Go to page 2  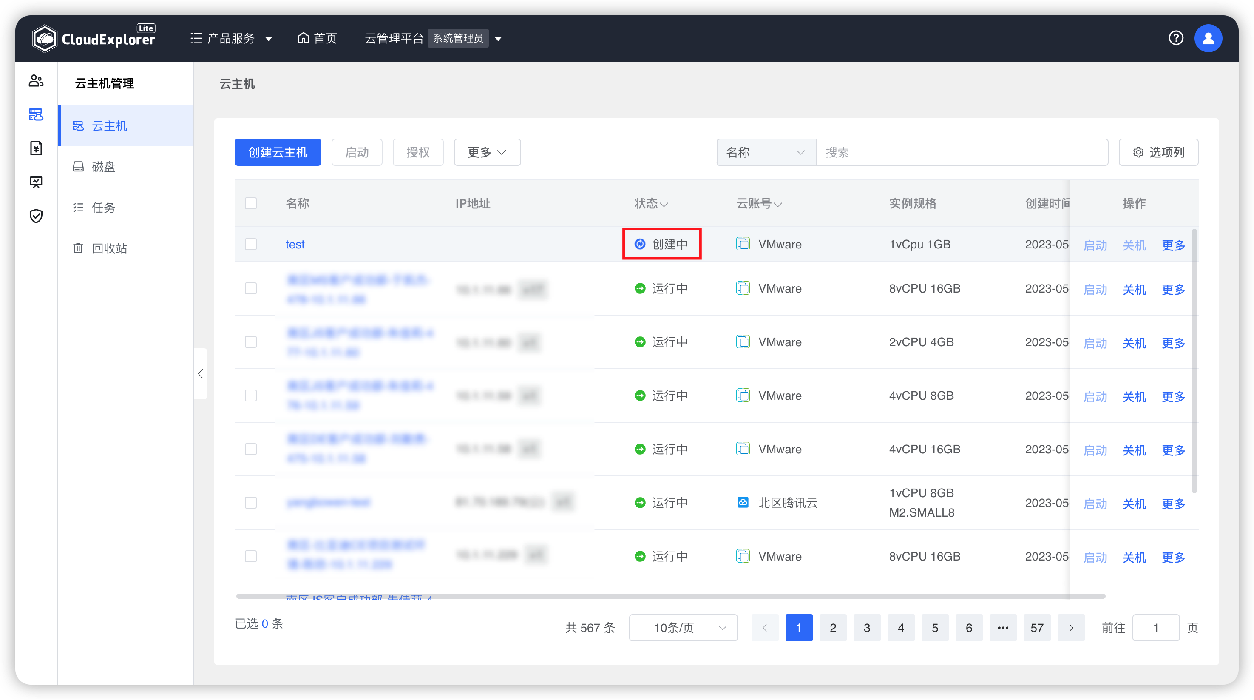[833, 627]
